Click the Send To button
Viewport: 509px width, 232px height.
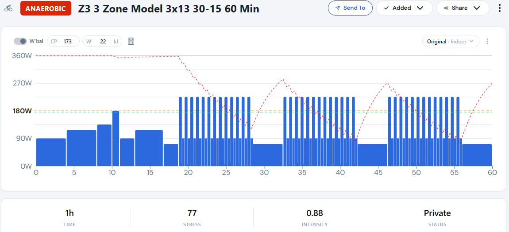pyautogui.click(x=350, y=8)
